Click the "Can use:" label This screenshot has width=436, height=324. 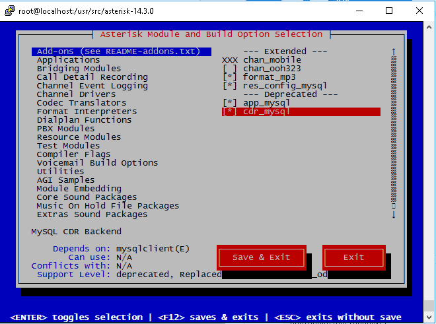[89, 257]
